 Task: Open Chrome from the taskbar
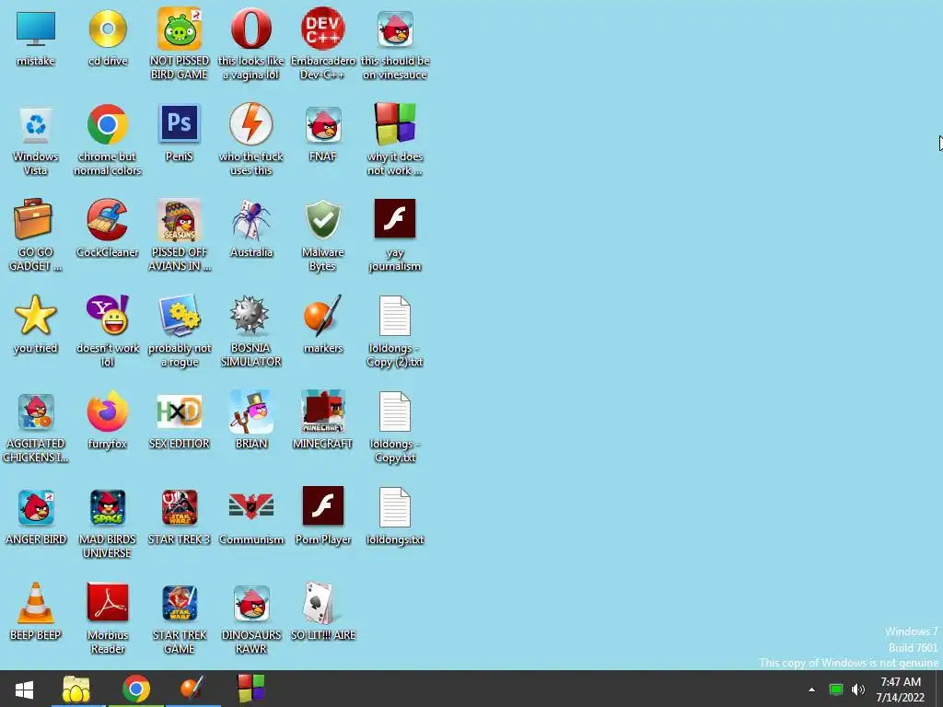tap(136, 689)
